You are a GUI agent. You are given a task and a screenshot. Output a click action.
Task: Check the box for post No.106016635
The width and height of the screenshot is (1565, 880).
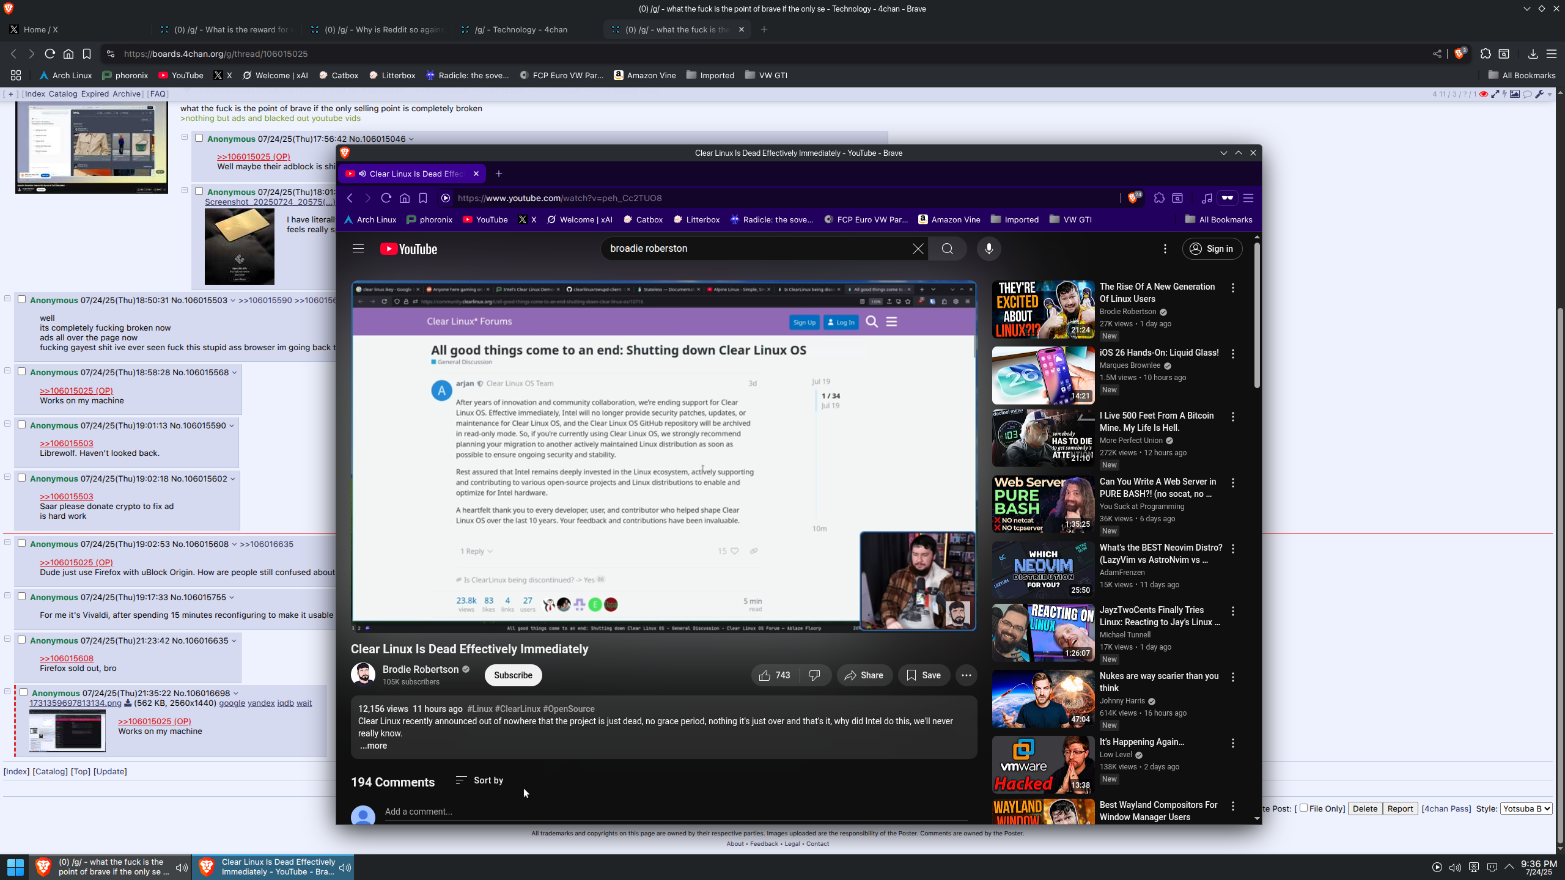[21, 640]
